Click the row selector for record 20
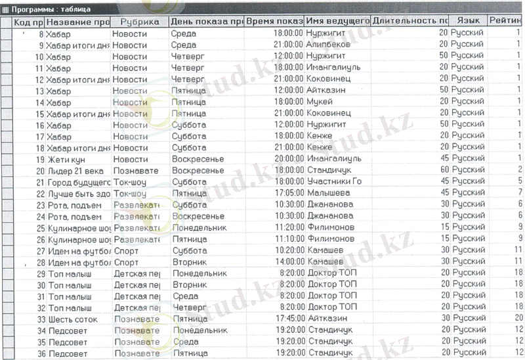525x360 pixels. [x=7, y=171]
